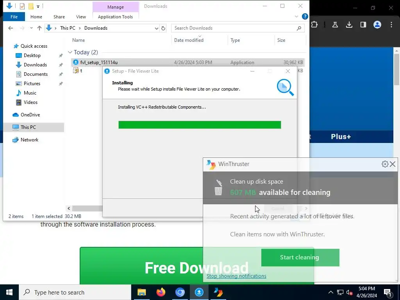Toggle Chrome side panel icon
The width and height of the screenshot is (400, 300).
363,25
